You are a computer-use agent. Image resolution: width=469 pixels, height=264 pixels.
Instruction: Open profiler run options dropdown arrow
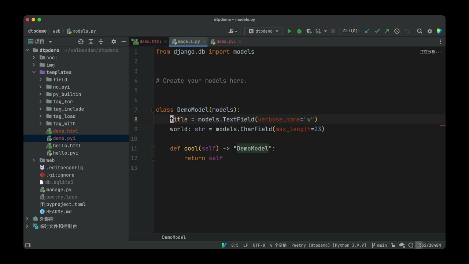click(325, 32)
